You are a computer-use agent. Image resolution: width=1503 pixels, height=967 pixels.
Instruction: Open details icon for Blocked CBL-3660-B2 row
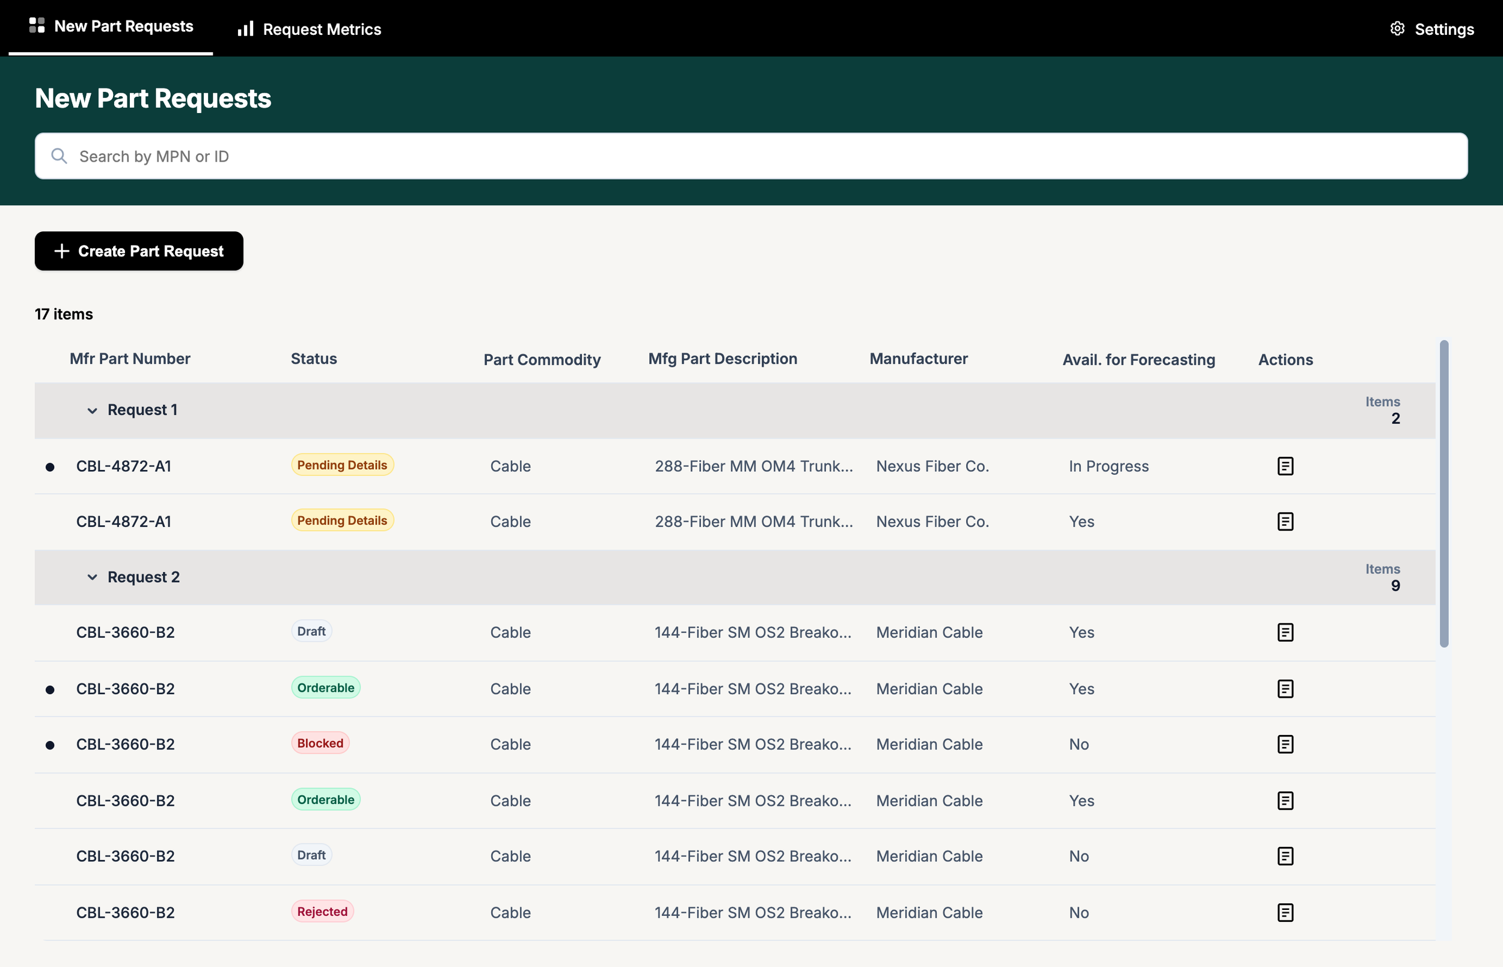(1285, 744)
